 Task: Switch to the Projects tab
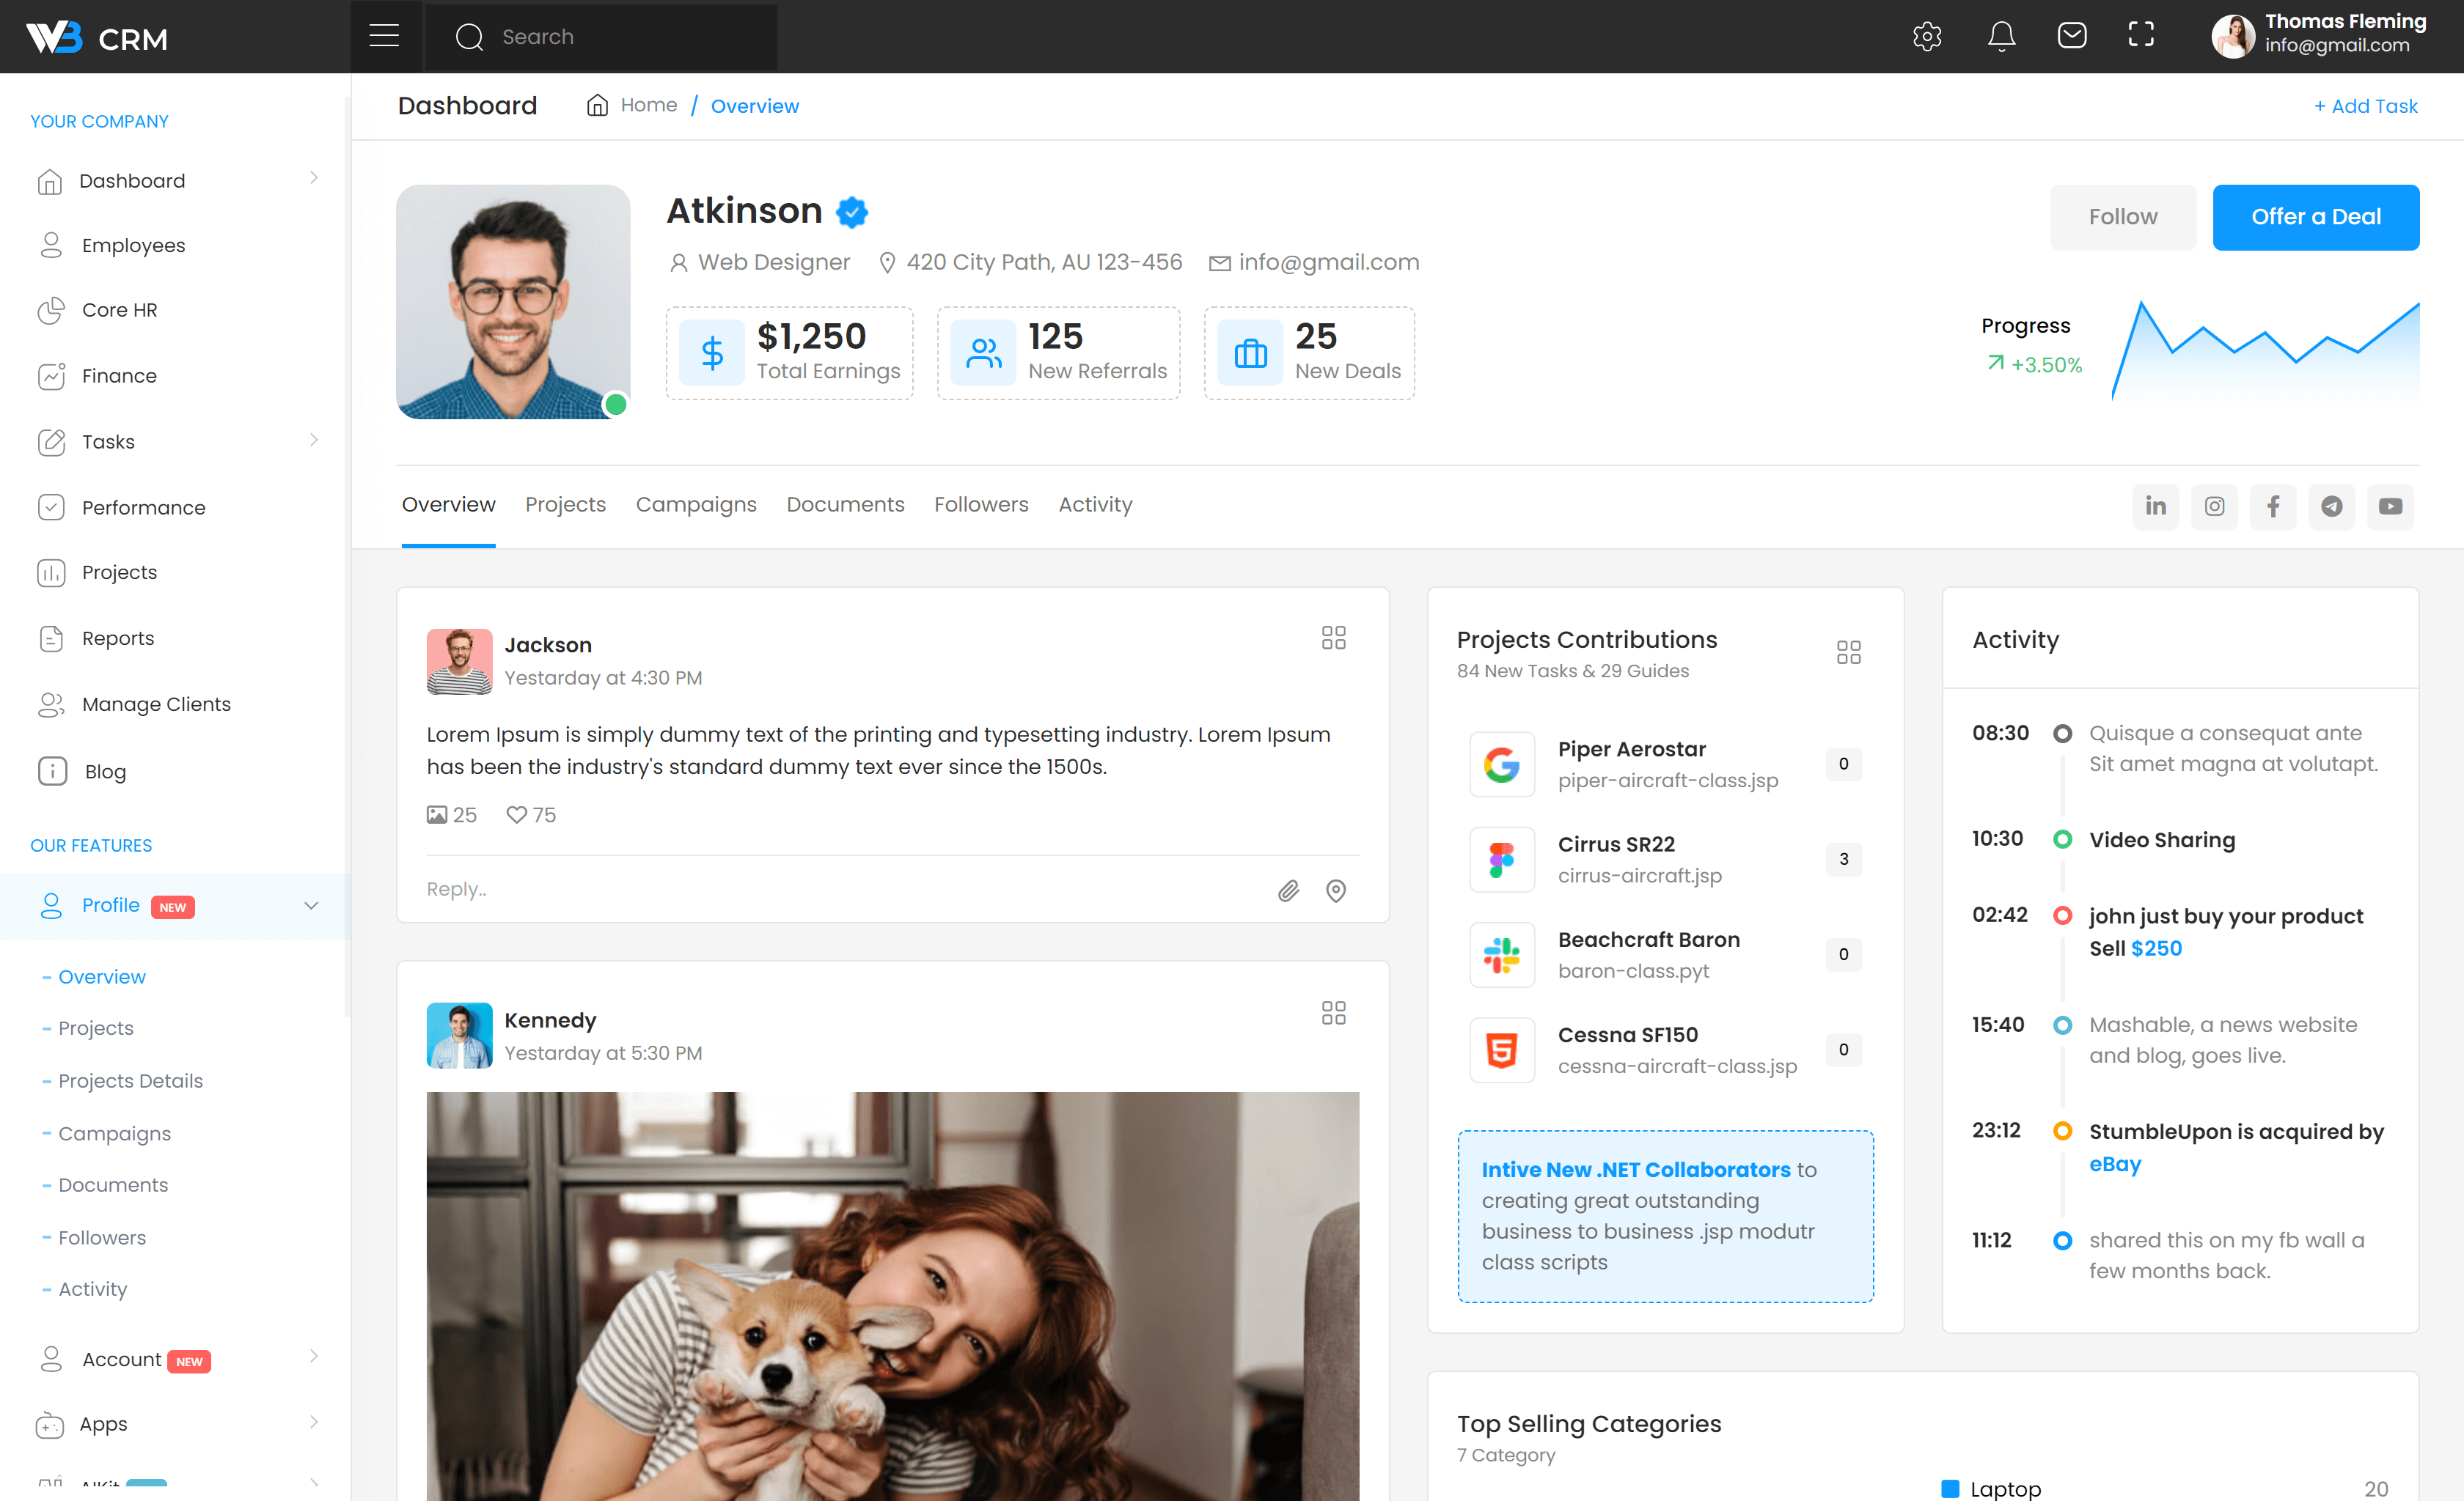pos(566,505)
